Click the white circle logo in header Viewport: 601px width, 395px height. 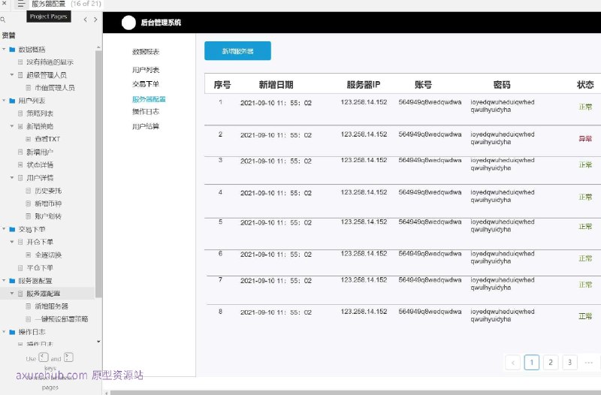128,23
